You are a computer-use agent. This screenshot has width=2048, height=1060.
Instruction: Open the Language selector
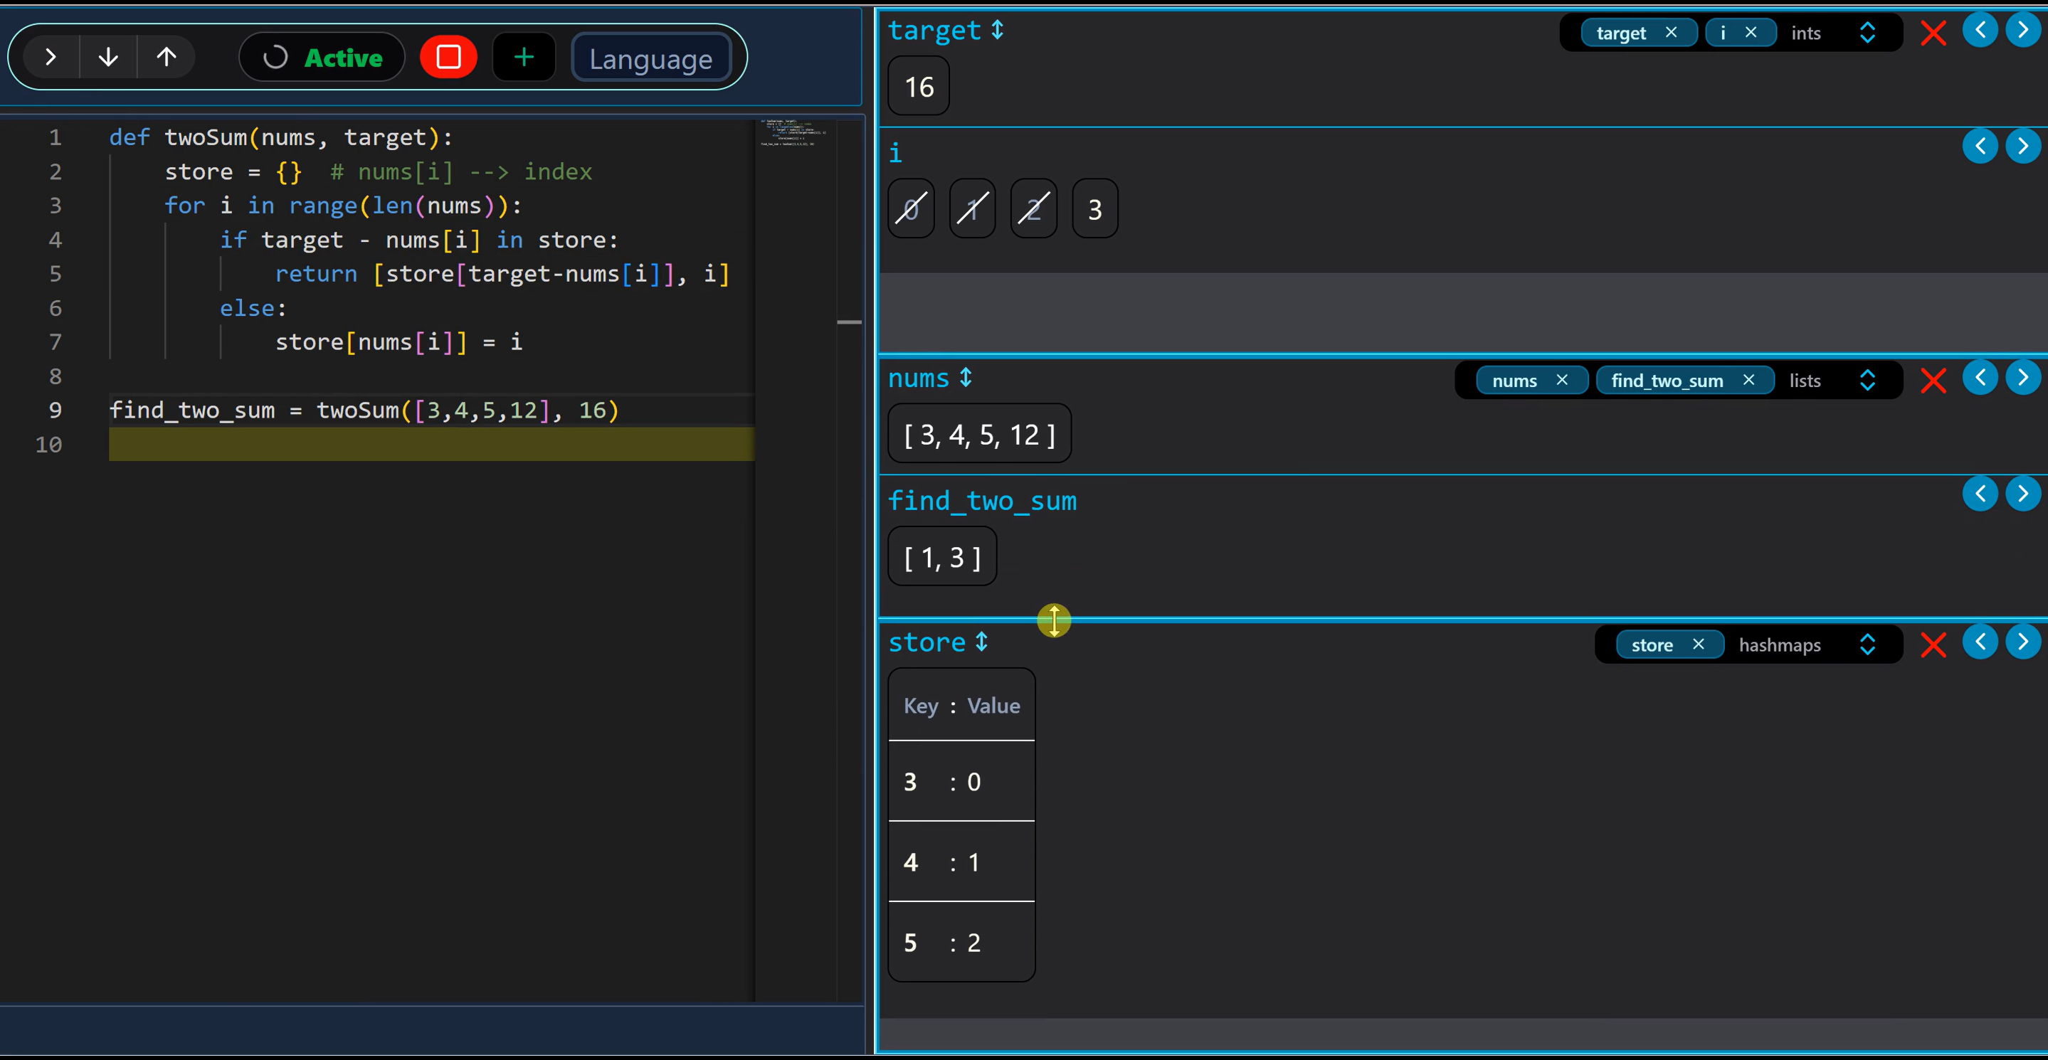650,57
